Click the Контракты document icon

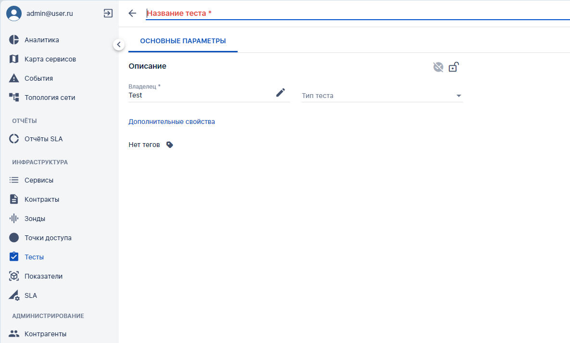click(14, 199)
